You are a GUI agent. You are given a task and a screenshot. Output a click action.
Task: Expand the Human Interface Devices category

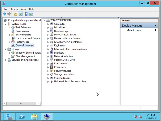coord(48,38)
